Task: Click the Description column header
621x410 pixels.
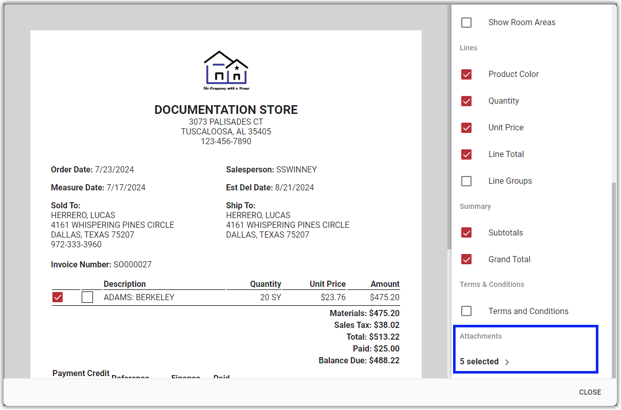Action: coord(125,284)
